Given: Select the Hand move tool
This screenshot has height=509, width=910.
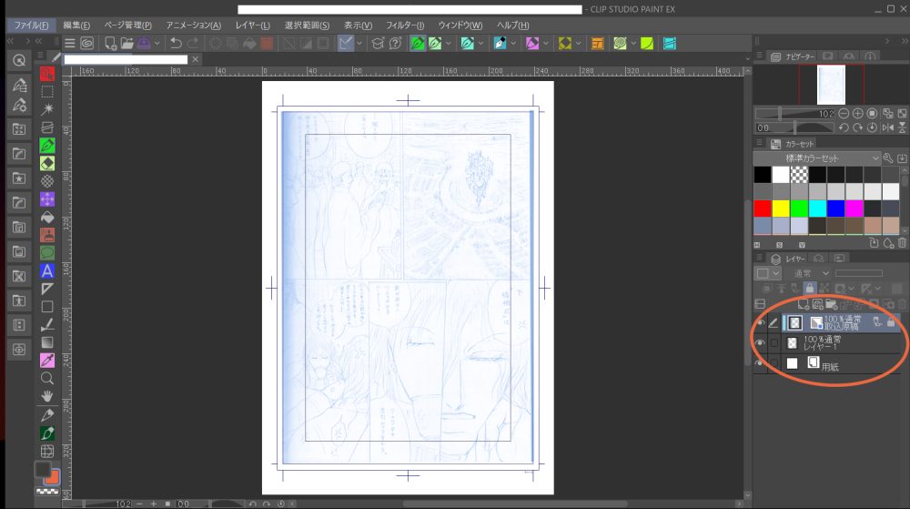Looking at the screenshot, I should tap(47, 396).
